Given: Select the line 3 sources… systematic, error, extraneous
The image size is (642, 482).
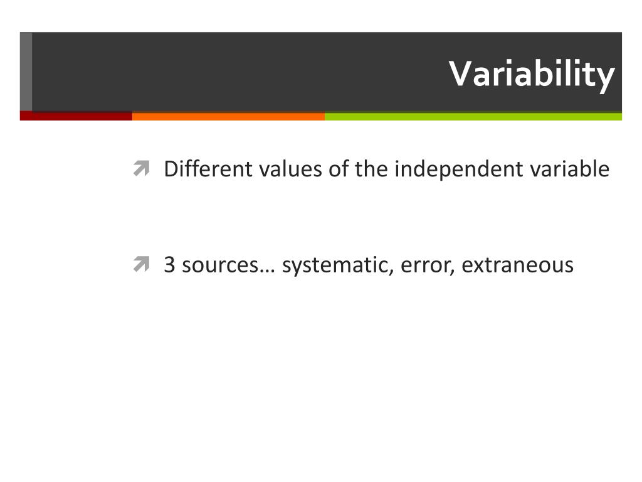Looking at the screenshot, I should point(369,265).
